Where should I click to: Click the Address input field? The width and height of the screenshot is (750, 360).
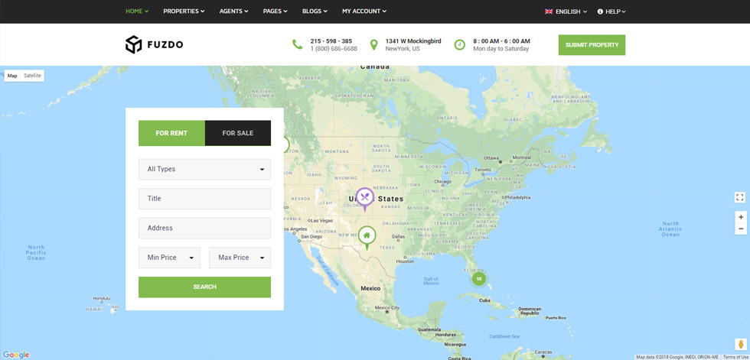(x=205, y=229)
